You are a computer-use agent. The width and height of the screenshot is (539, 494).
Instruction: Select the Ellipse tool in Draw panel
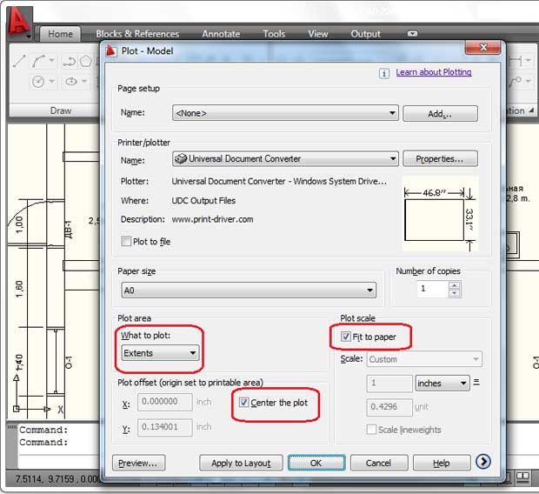(71, 82)
